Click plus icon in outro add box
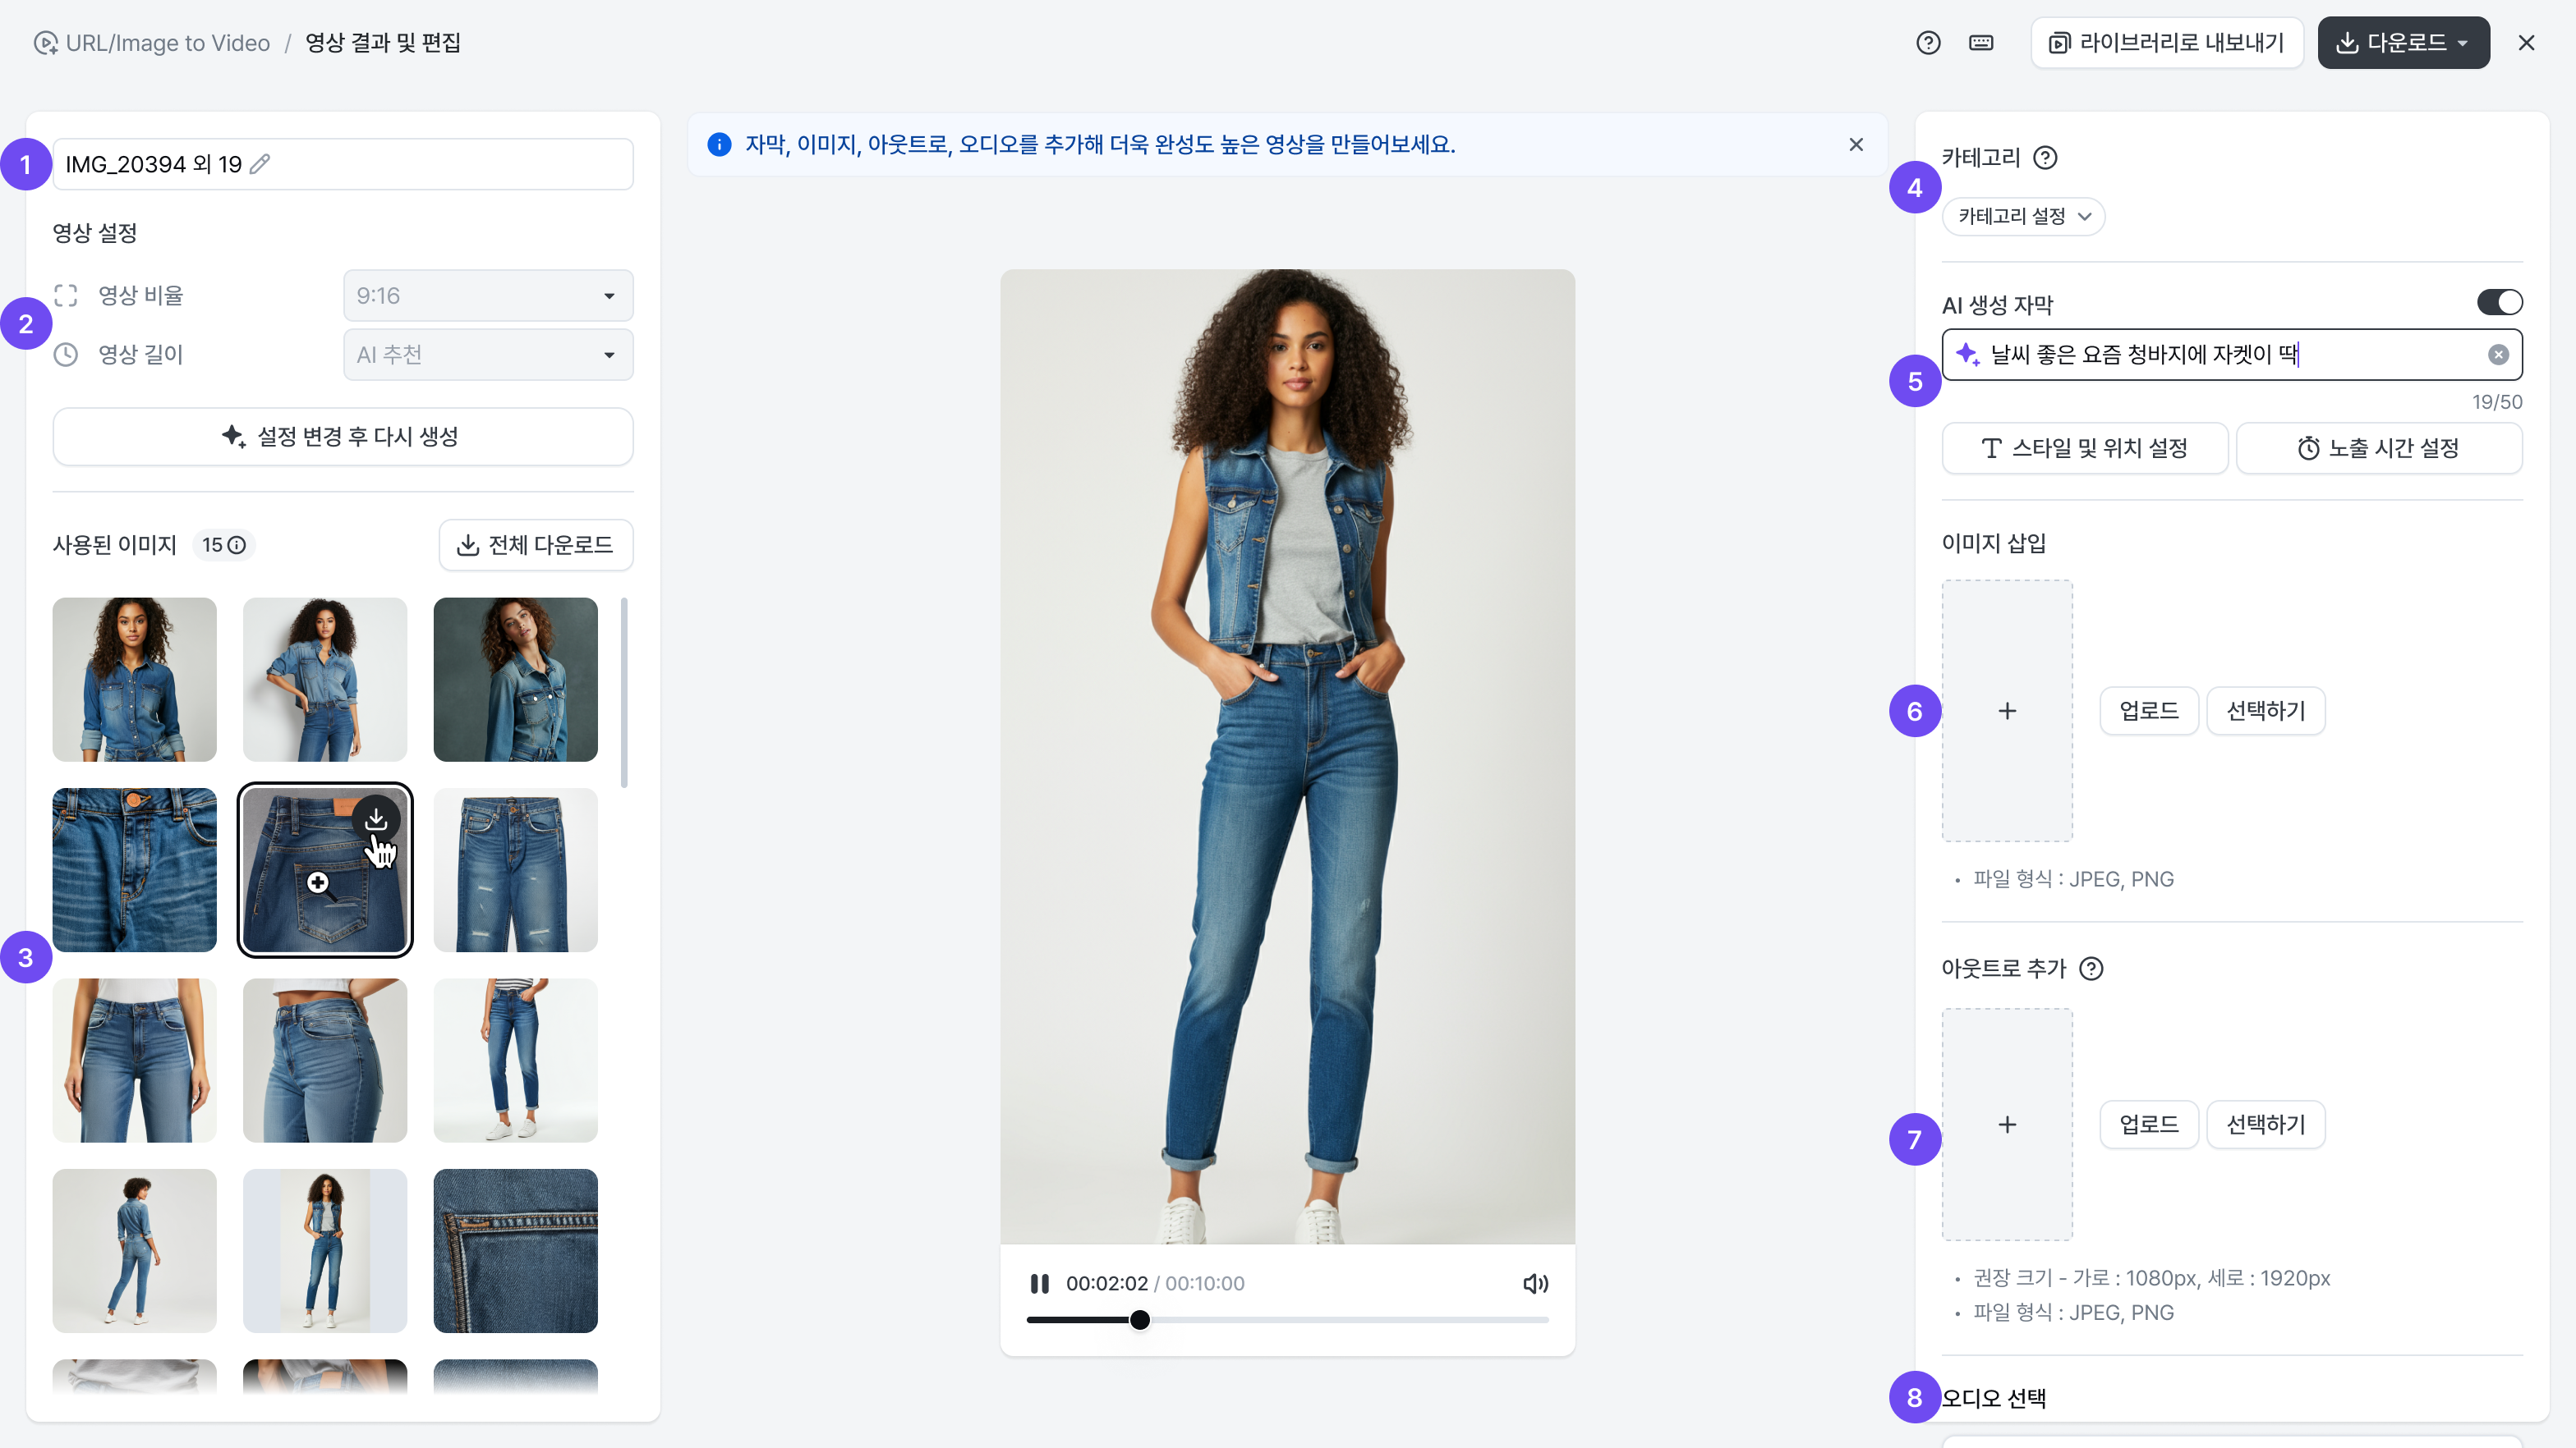Viewport: 2576px width, 1448px height. [x=2007, y=1125]
